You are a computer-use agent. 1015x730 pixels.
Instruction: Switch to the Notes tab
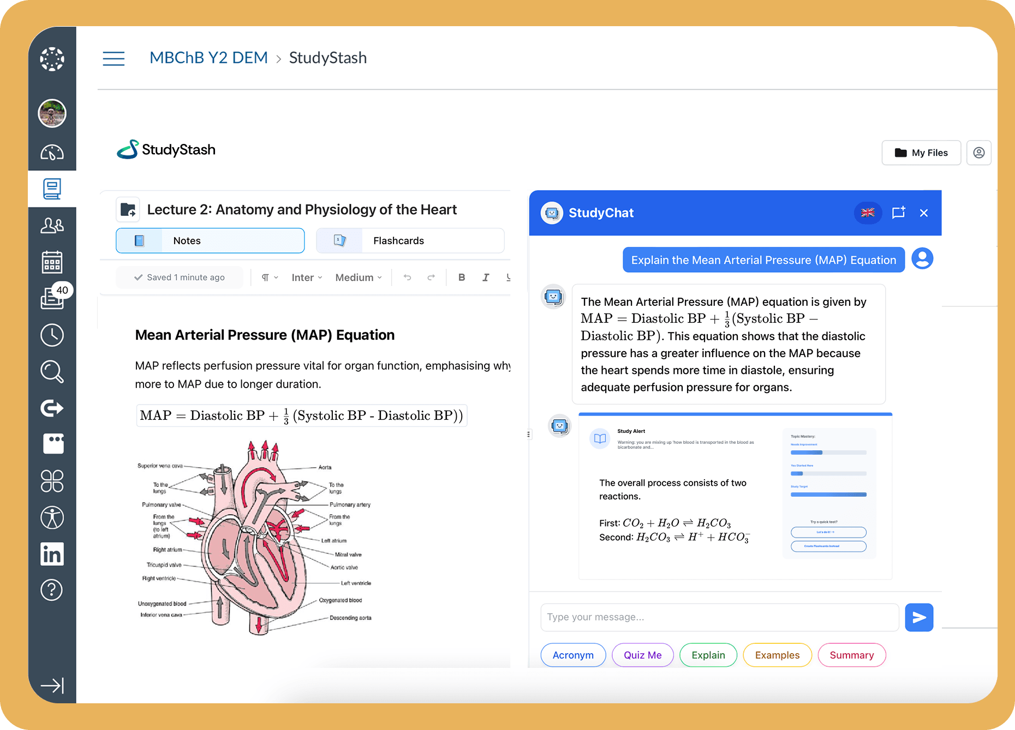210,240
